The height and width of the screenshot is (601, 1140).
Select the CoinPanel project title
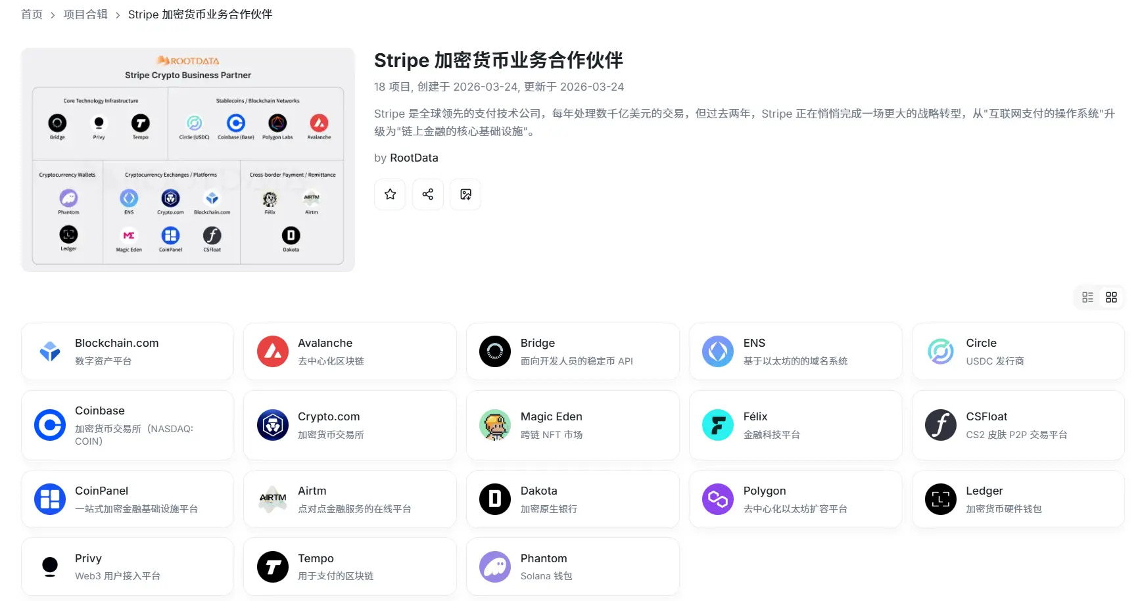pos(101,491)
